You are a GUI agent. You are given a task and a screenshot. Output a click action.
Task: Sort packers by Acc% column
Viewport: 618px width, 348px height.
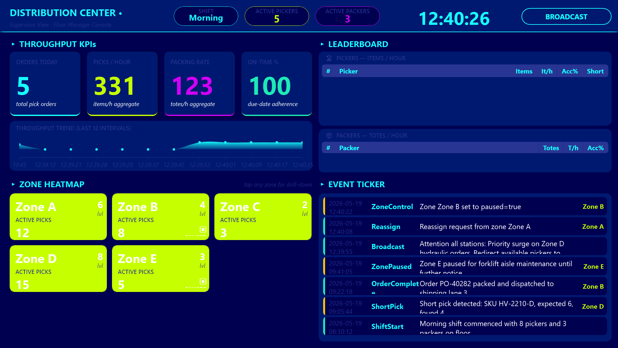595,148
